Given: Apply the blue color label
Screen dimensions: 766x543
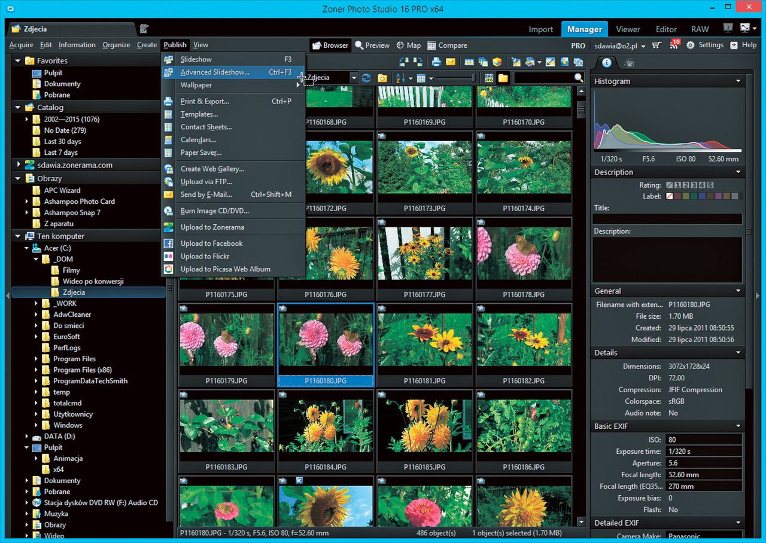Looking at the screenshot, I should (702, 196).
